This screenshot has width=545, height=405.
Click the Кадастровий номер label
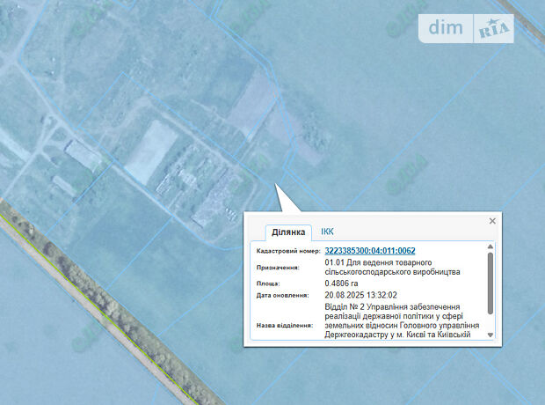pos(284,252)
